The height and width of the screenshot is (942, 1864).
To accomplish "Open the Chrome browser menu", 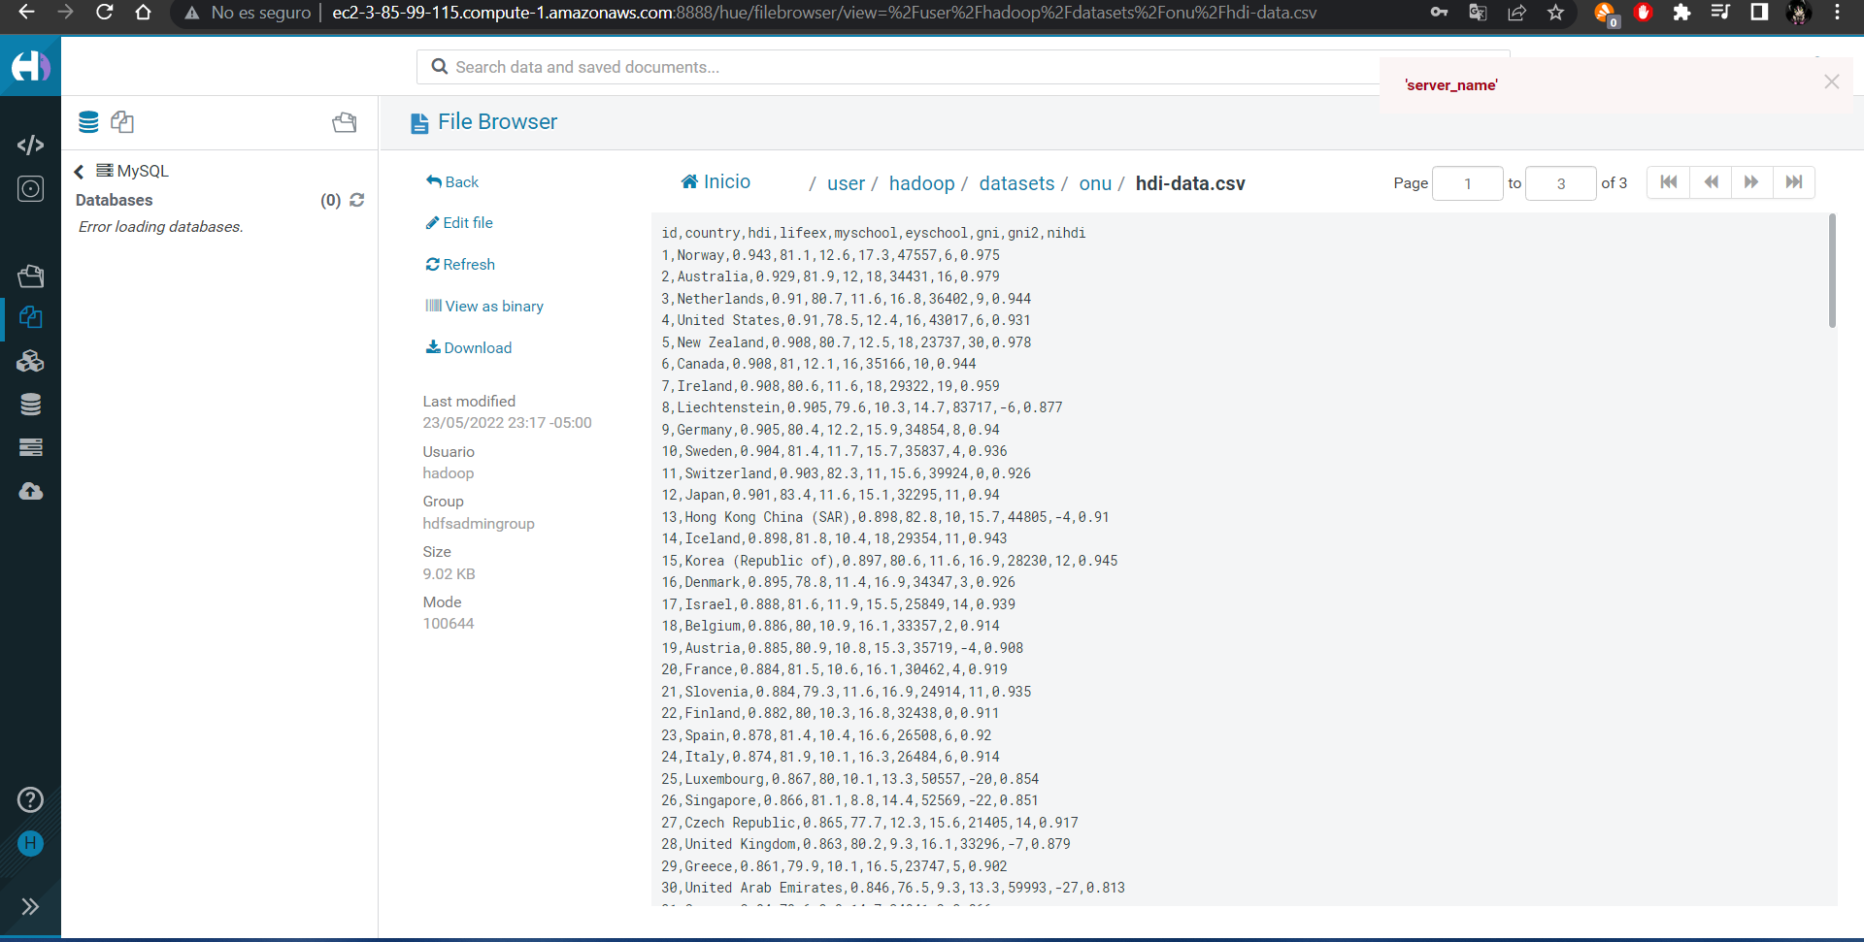I will 1838,13.
